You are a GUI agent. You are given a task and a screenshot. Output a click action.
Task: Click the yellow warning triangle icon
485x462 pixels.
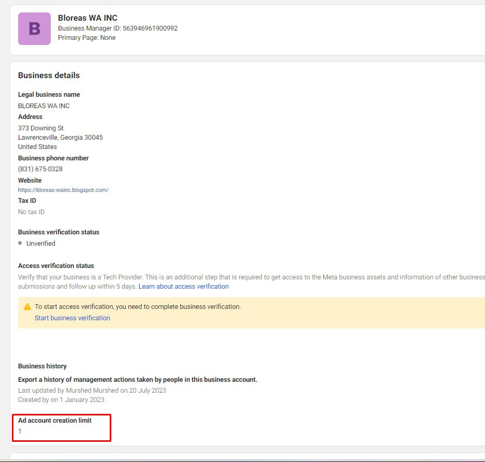click(27, 307)
